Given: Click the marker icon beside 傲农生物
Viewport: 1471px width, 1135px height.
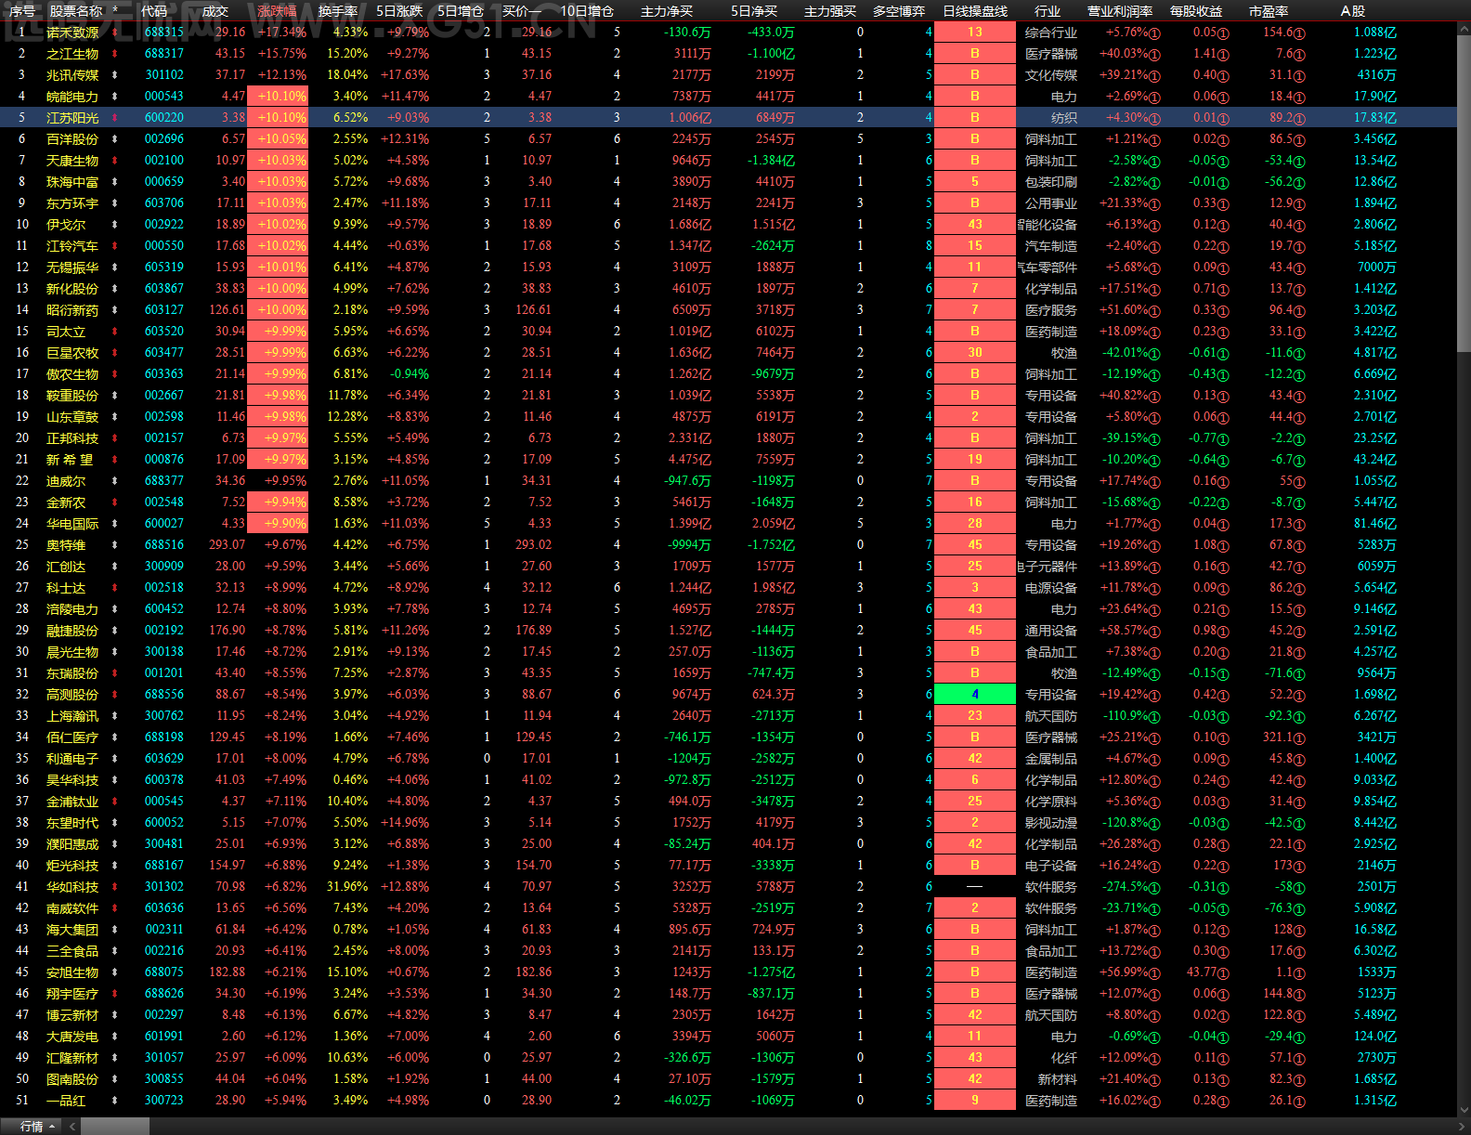Looking at the screenshot, I should [x=115, y=374].
